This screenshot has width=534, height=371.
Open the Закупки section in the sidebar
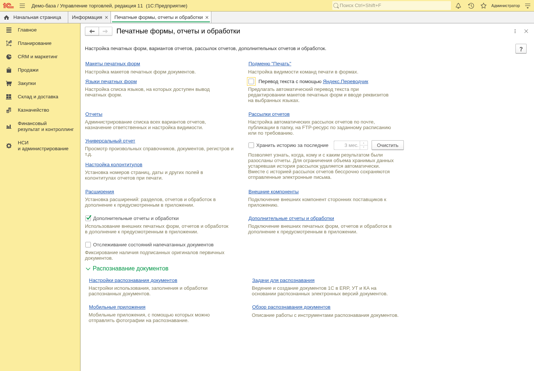(x=40, y=83)
